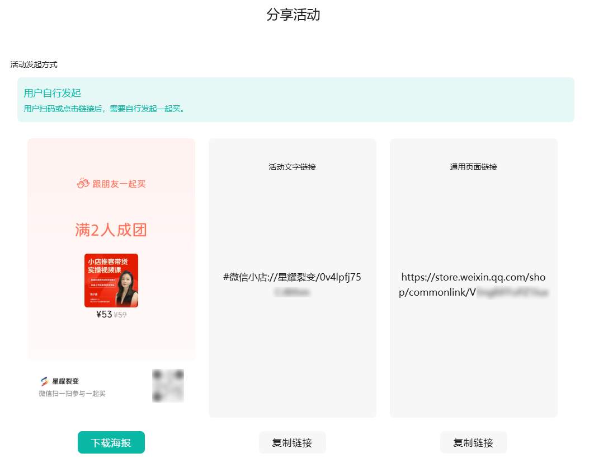Click the crossed-out ¥59 original price

[120, 315]
